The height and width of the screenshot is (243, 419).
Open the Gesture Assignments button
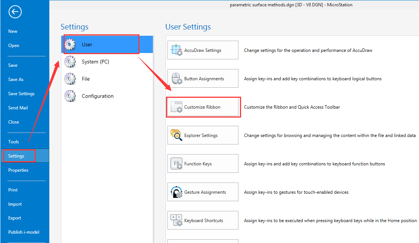coord(203,192)
